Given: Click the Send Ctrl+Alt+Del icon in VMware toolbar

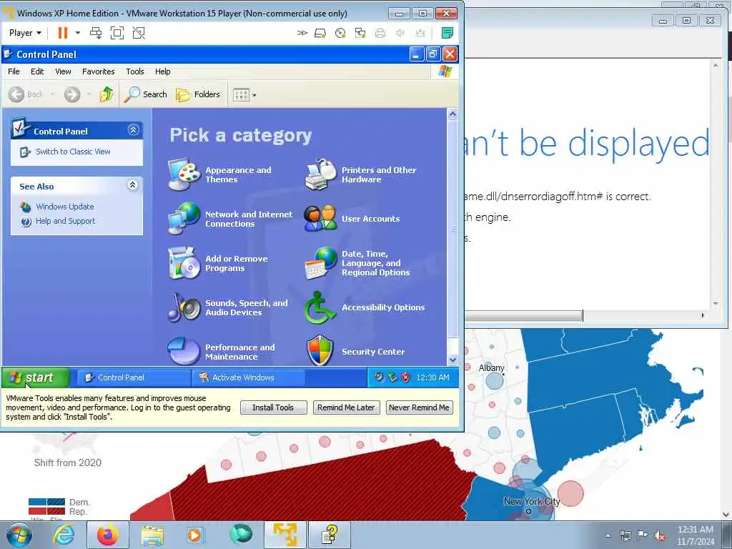Looking at the screenshot, I should point(96,33).
